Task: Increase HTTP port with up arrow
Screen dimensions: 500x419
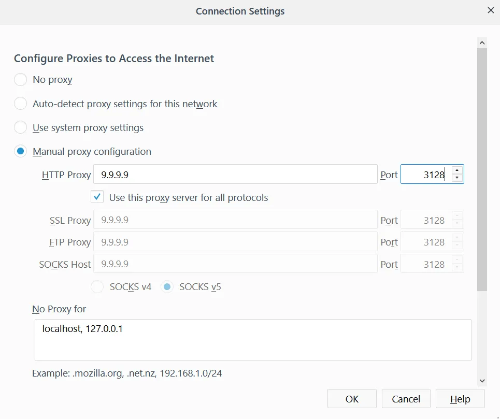Action: click(x=456, y=170)
